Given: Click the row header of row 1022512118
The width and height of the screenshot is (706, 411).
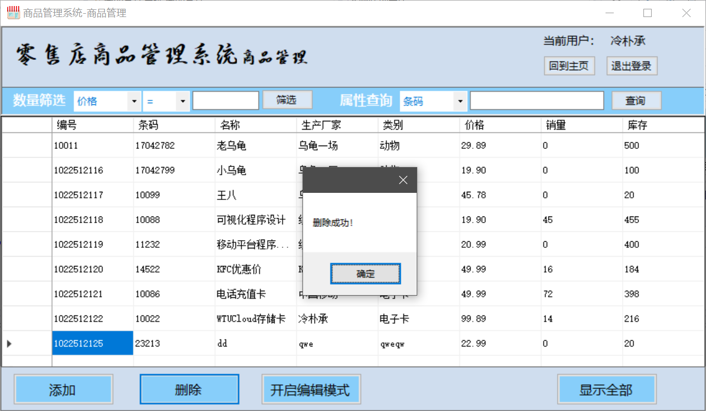Looking at the screenshot, I should (27, 220).
